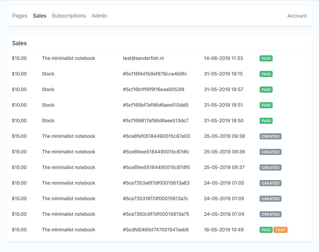Viewport: 319px width, 252px height.
Task: Open order #5cf16f4d1b9ef878cce4b9fc
Action: (155, 74)
